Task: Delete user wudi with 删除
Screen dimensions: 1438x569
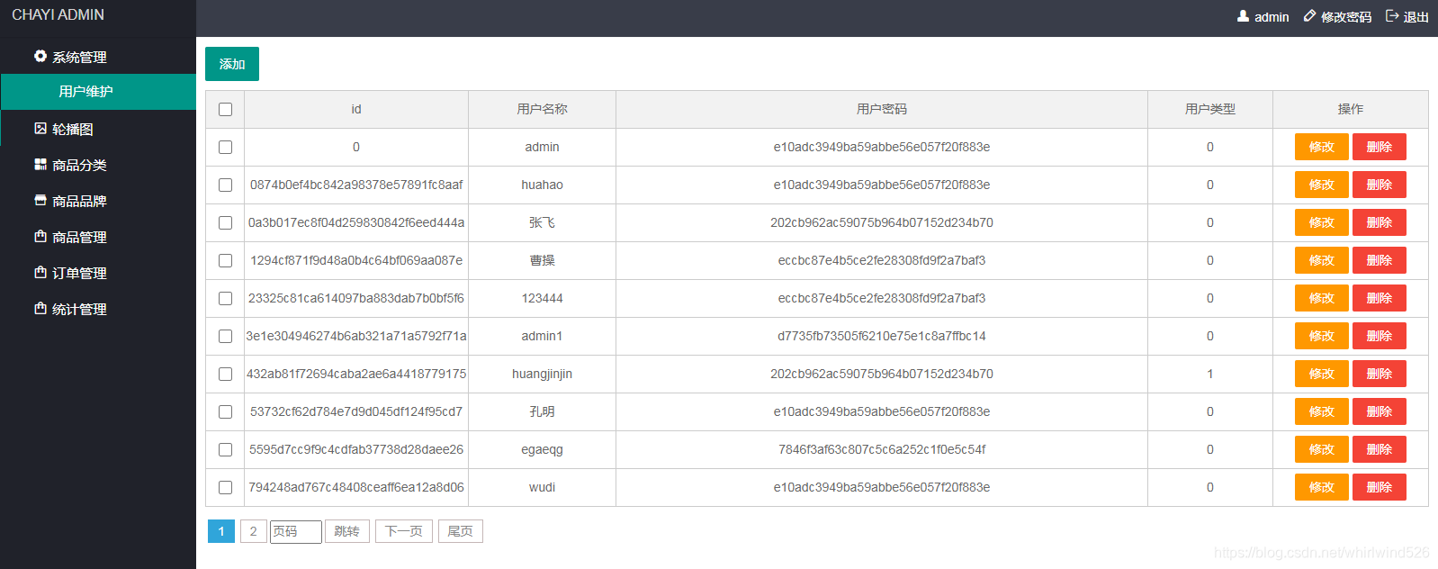Action: [1380, 487]
